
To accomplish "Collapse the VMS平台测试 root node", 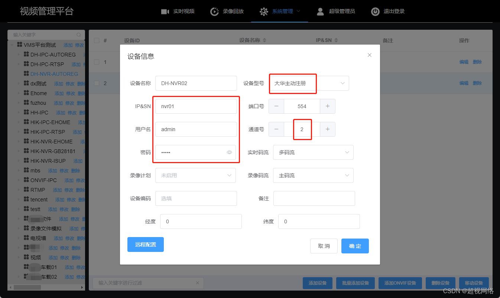I will pyautogui.click(x=12, y=45).
